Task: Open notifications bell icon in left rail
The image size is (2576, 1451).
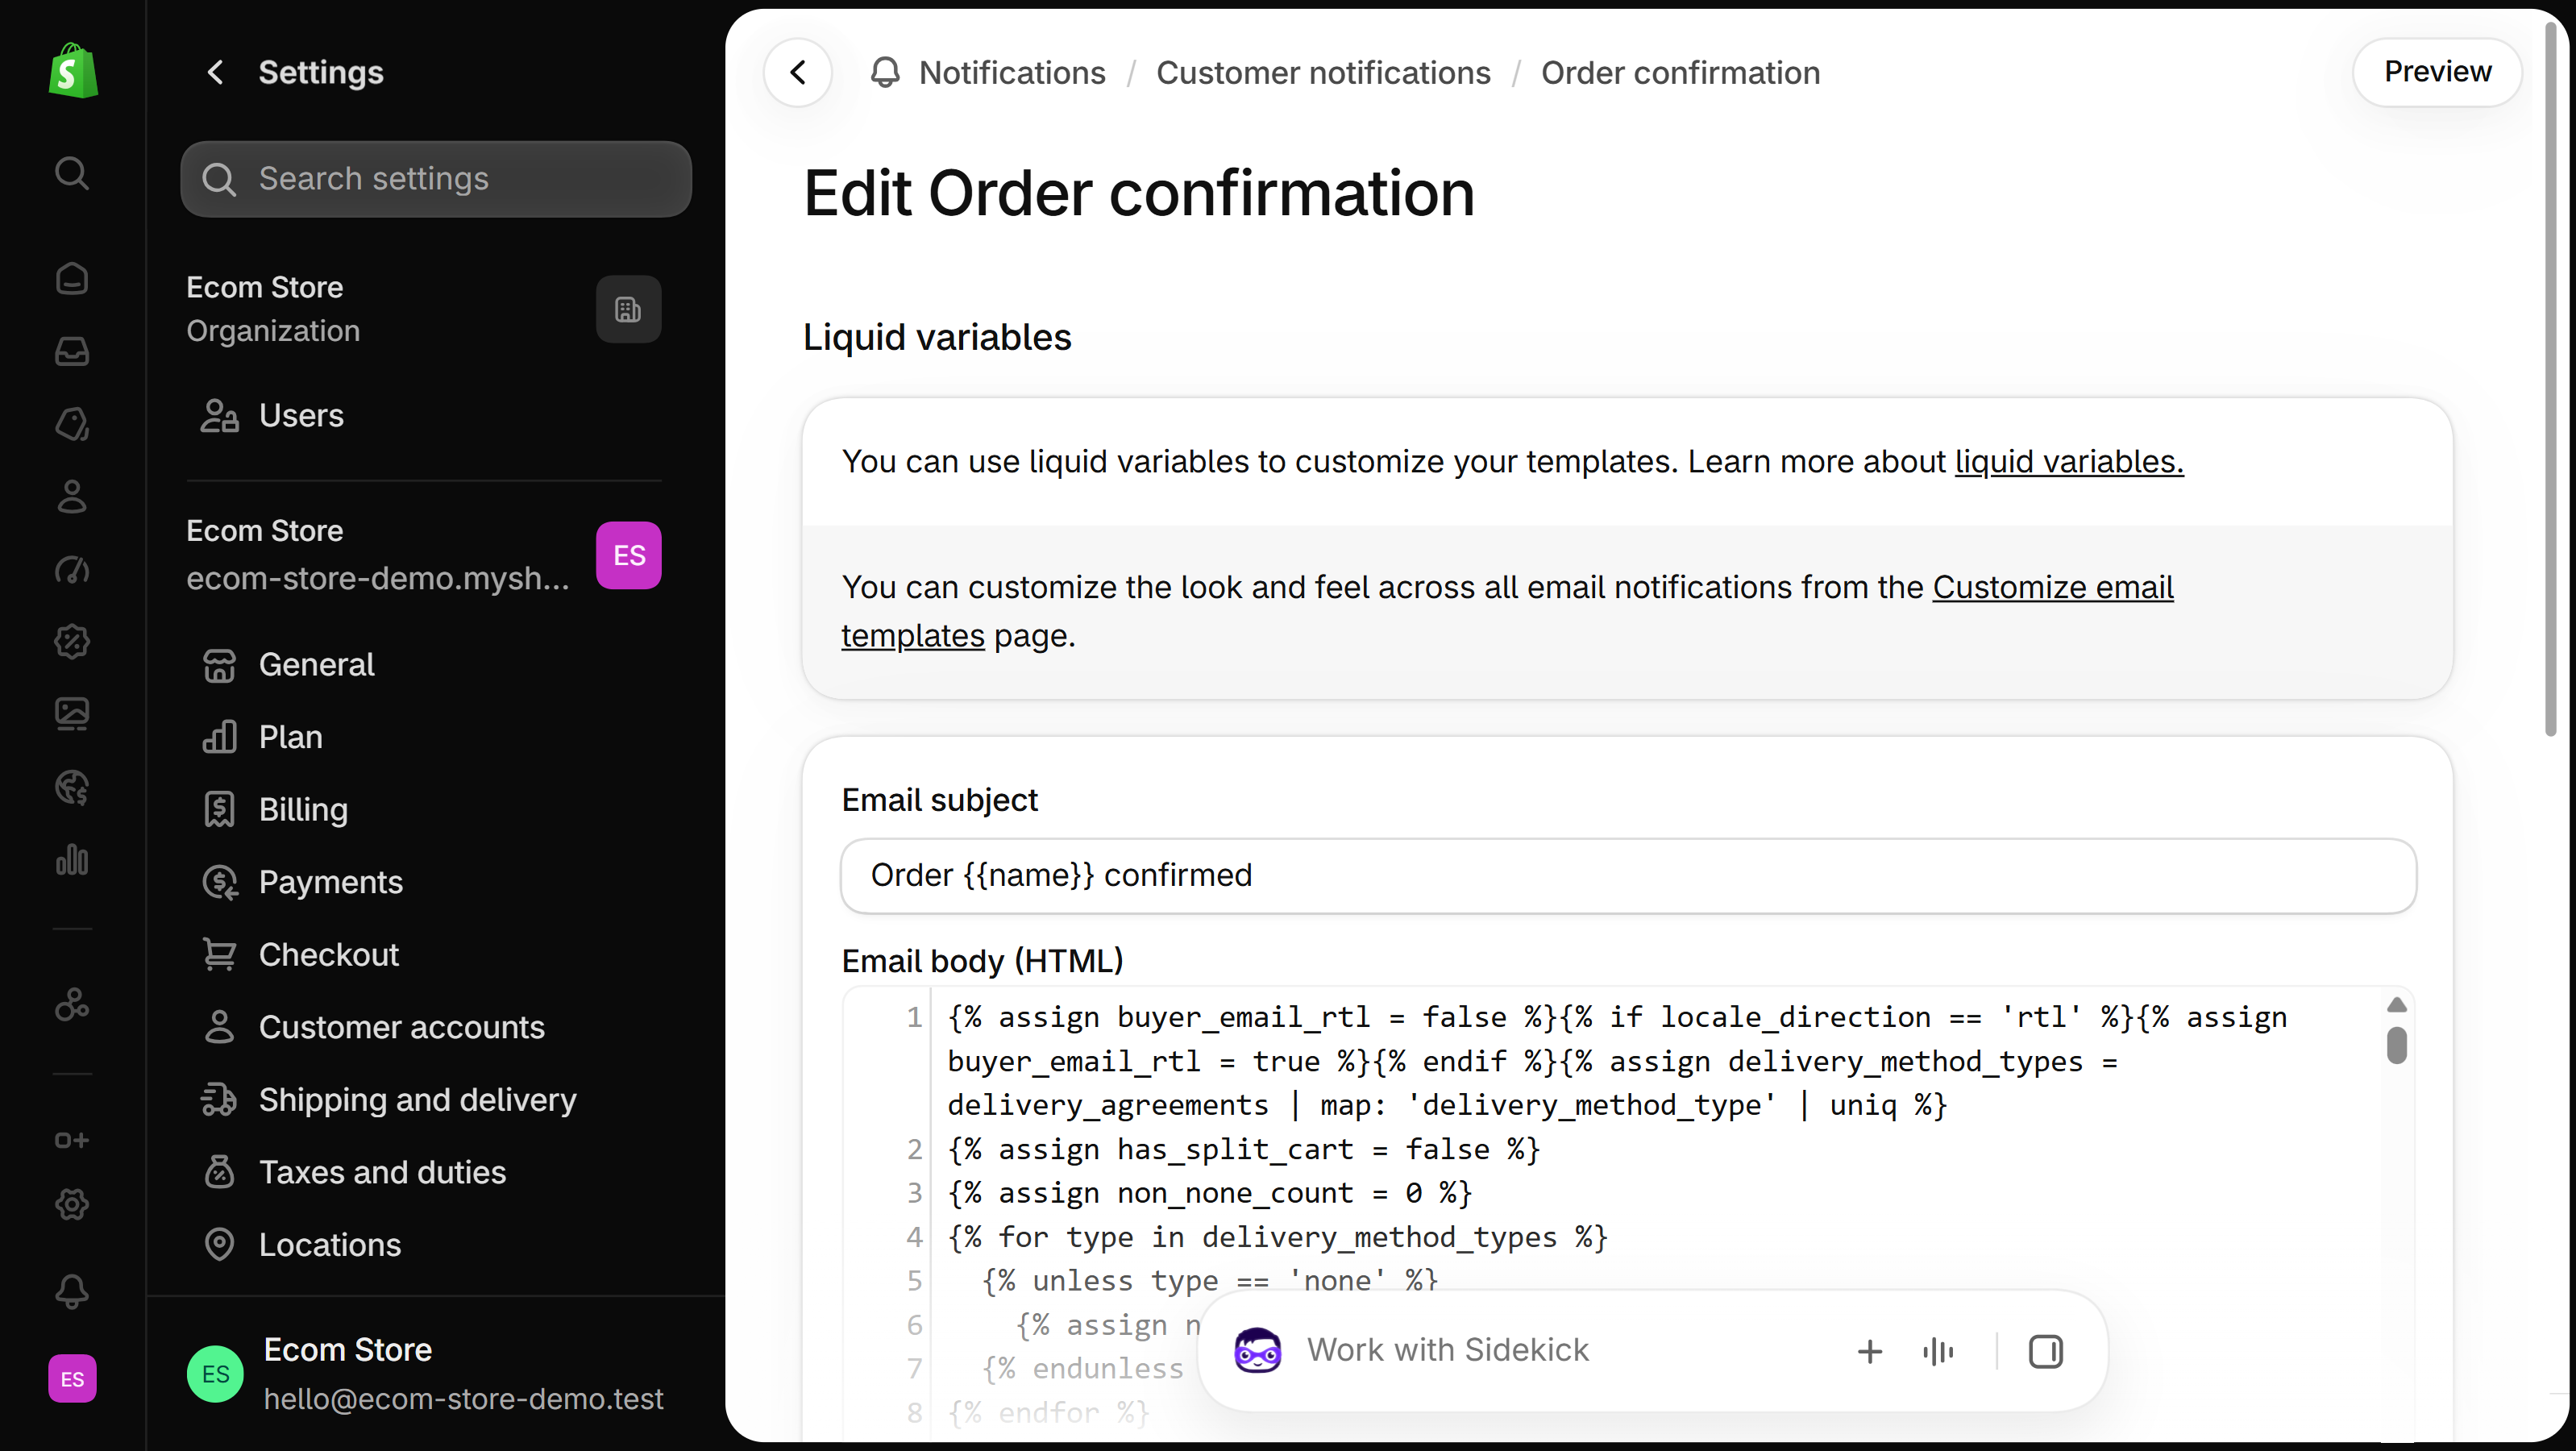Action: pos(72,1291)
